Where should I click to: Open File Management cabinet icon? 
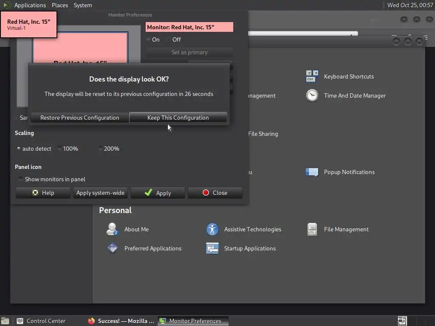coord(312,229)
